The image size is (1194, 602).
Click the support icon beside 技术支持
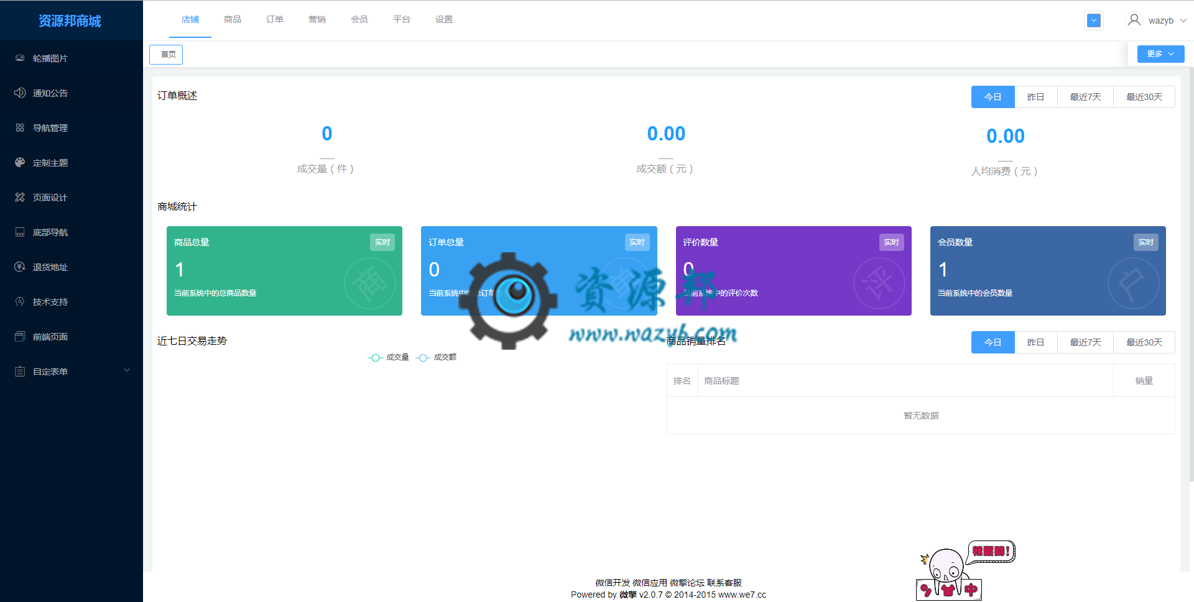20,301
